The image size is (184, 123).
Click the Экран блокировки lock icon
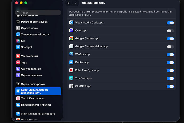18,84
